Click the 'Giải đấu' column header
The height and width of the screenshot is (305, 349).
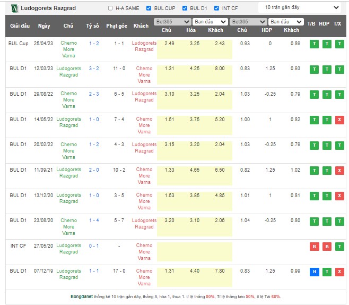[x=20, y=26]
